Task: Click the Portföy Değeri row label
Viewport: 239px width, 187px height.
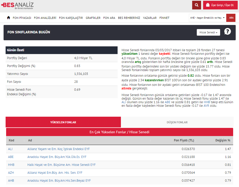Action: (17, 58)
